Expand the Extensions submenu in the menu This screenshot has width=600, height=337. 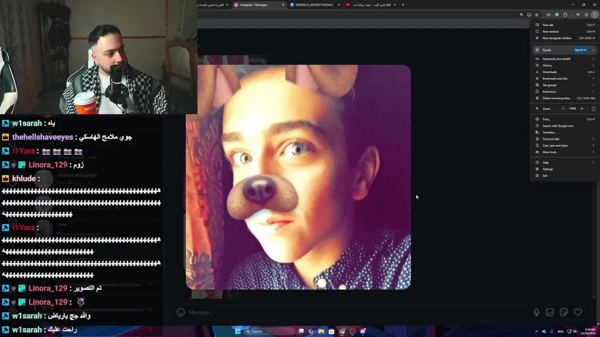pos(565,92)
